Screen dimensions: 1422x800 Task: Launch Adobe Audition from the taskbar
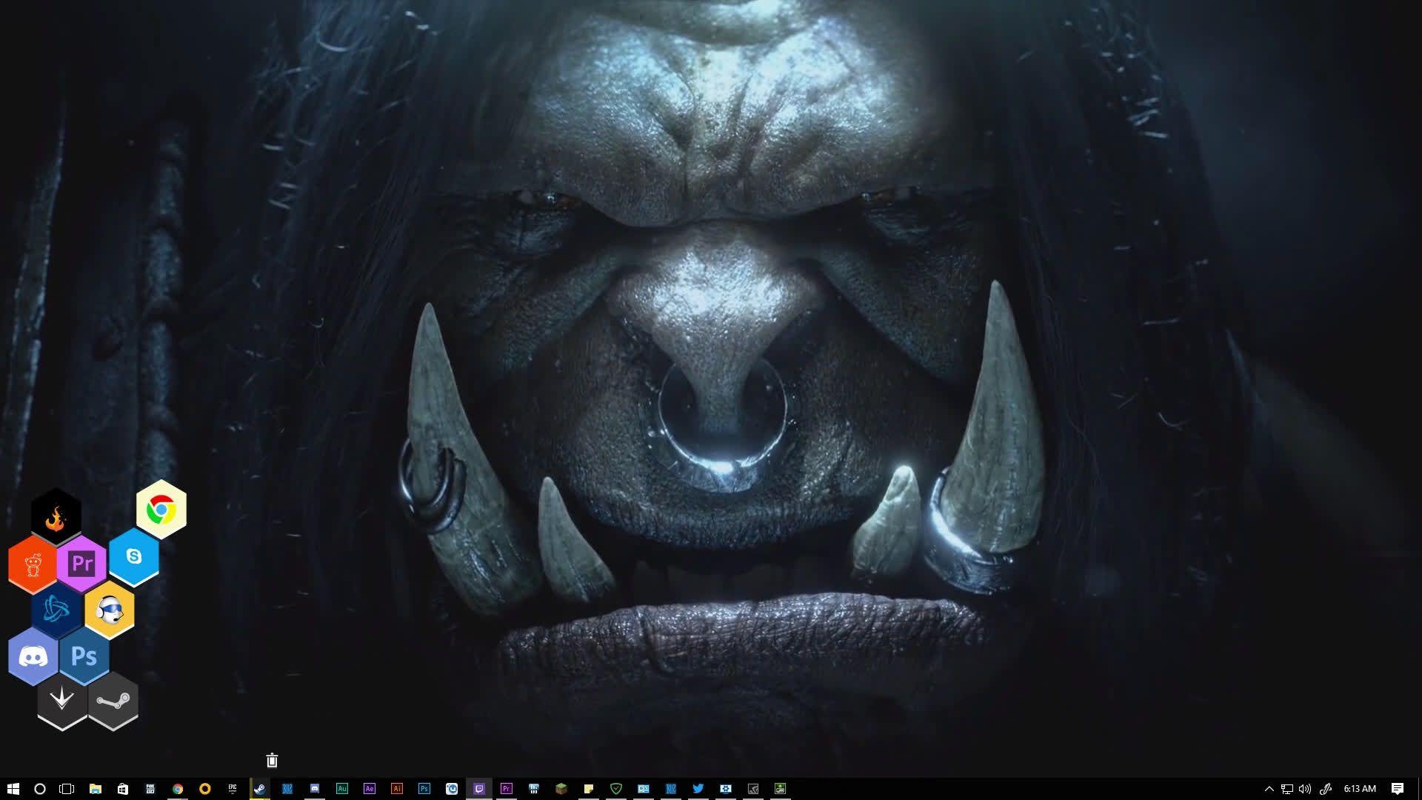[x=342, y=789]
